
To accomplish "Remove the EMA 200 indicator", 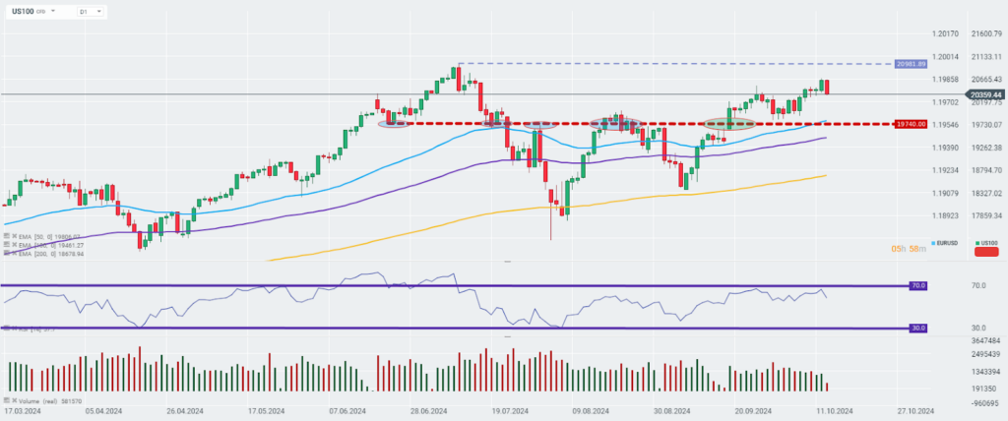I will pos(14,253).
